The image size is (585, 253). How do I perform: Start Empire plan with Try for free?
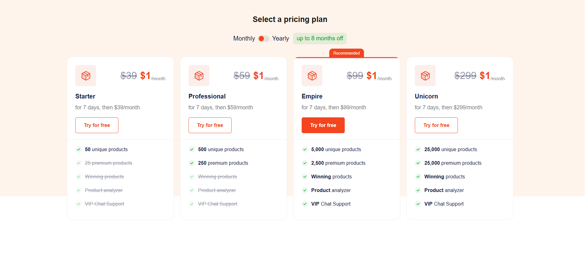(323, 125)
